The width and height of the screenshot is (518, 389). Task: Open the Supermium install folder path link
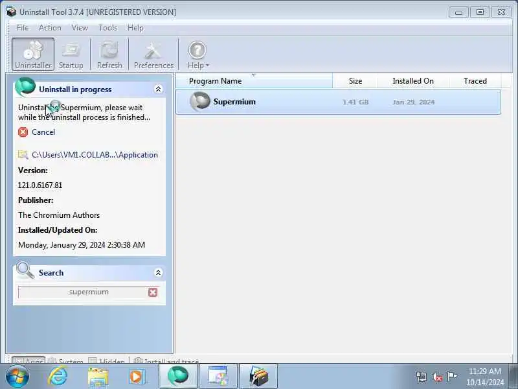point(95,155)
